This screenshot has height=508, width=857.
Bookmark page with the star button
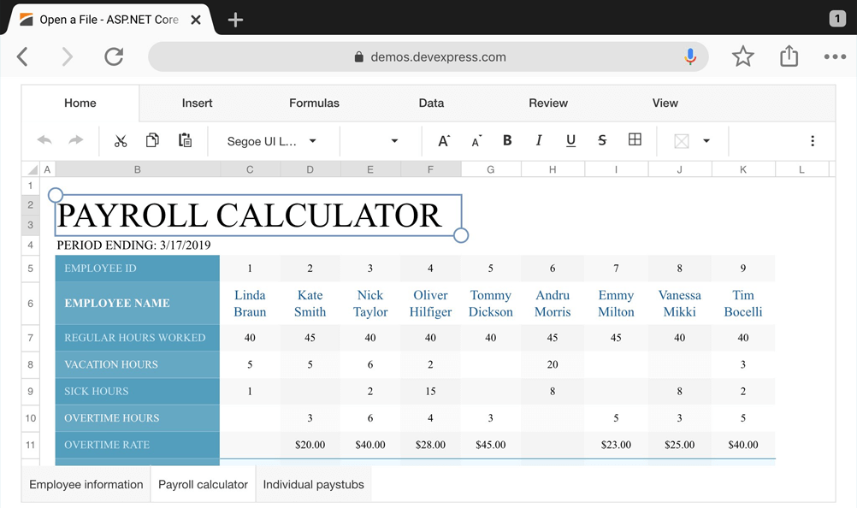pyautogui.click(x=742, y=57)
